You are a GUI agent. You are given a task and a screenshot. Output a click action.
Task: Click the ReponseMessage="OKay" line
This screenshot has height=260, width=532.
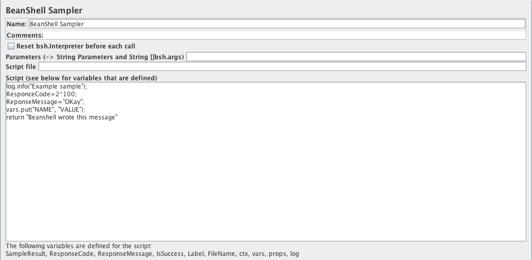click(45, 102)
